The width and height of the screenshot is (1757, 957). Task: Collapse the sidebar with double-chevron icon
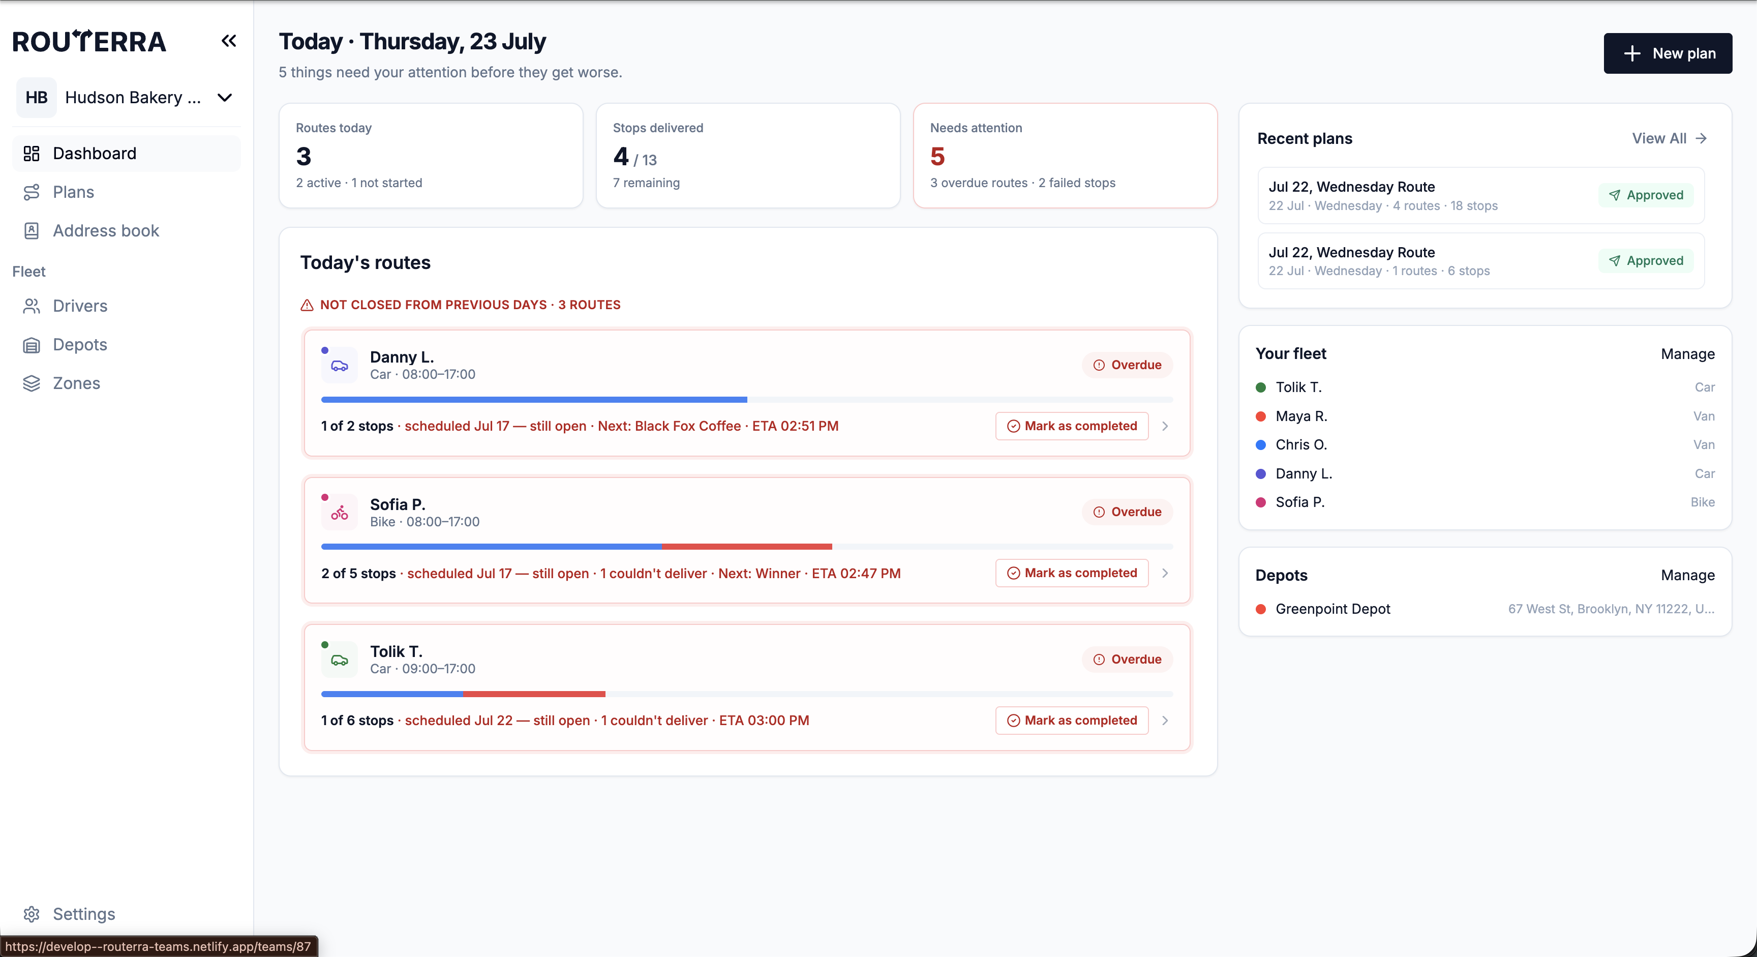pos(228,41)
